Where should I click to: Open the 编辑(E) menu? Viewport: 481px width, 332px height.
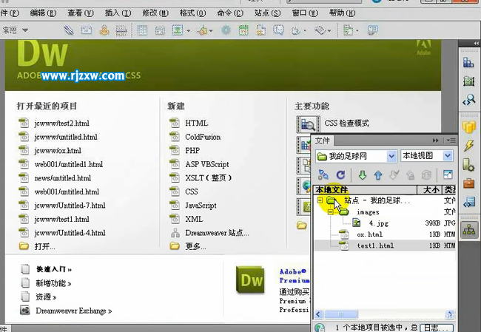(x=43, y=13)
